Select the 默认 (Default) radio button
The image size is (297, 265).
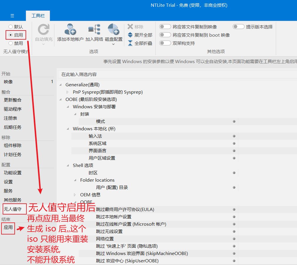11,27
